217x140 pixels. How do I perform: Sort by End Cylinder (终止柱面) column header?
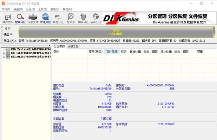coord(166,52)
